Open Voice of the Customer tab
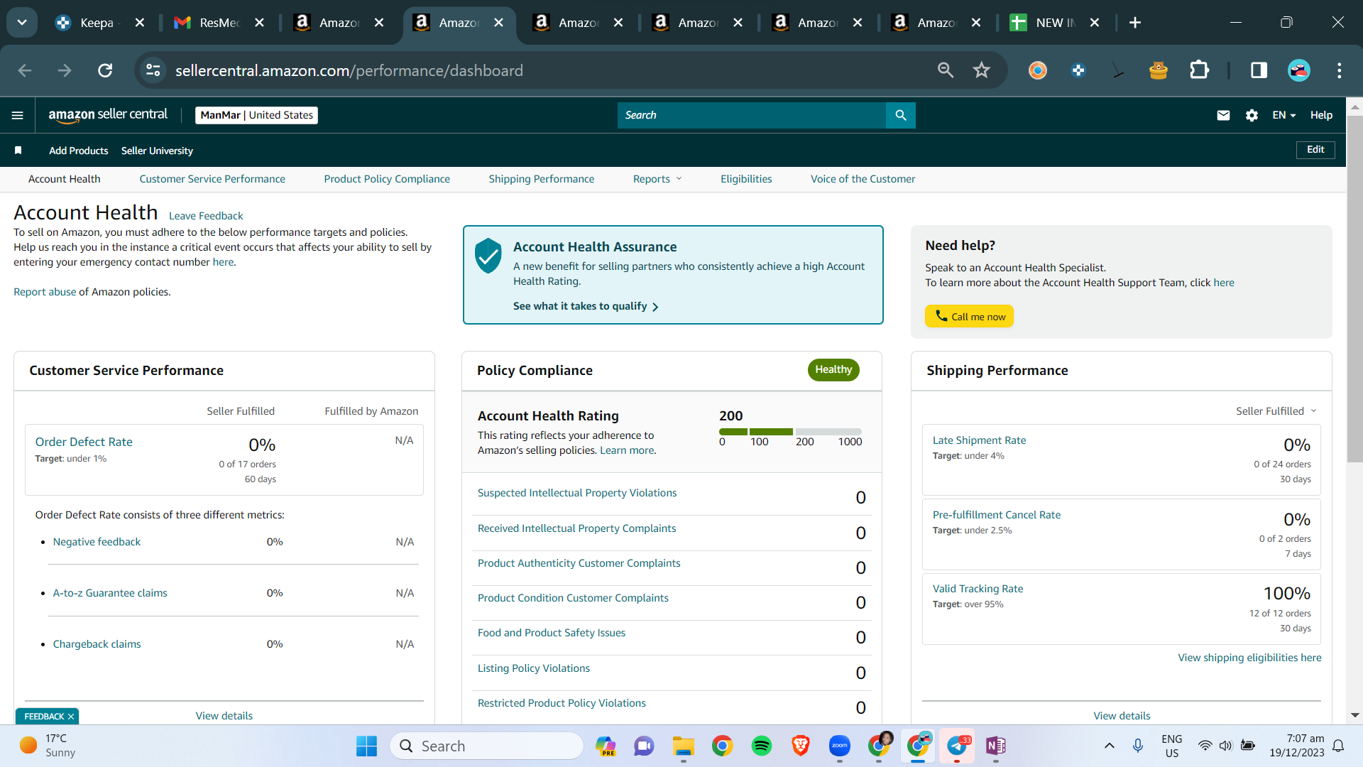1363x767 pixels. 863,179
